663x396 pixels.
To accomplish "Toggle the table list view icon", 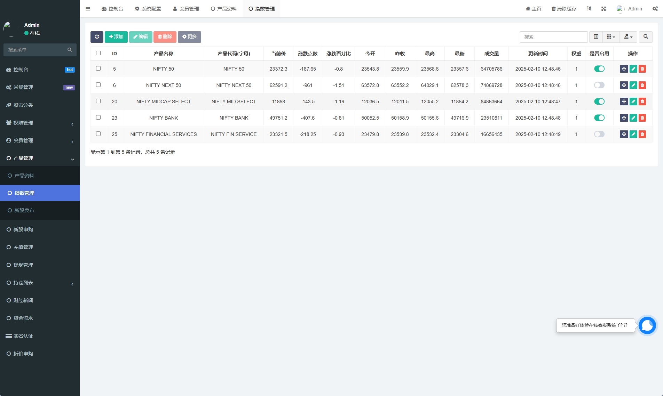I will click(596, 37).
